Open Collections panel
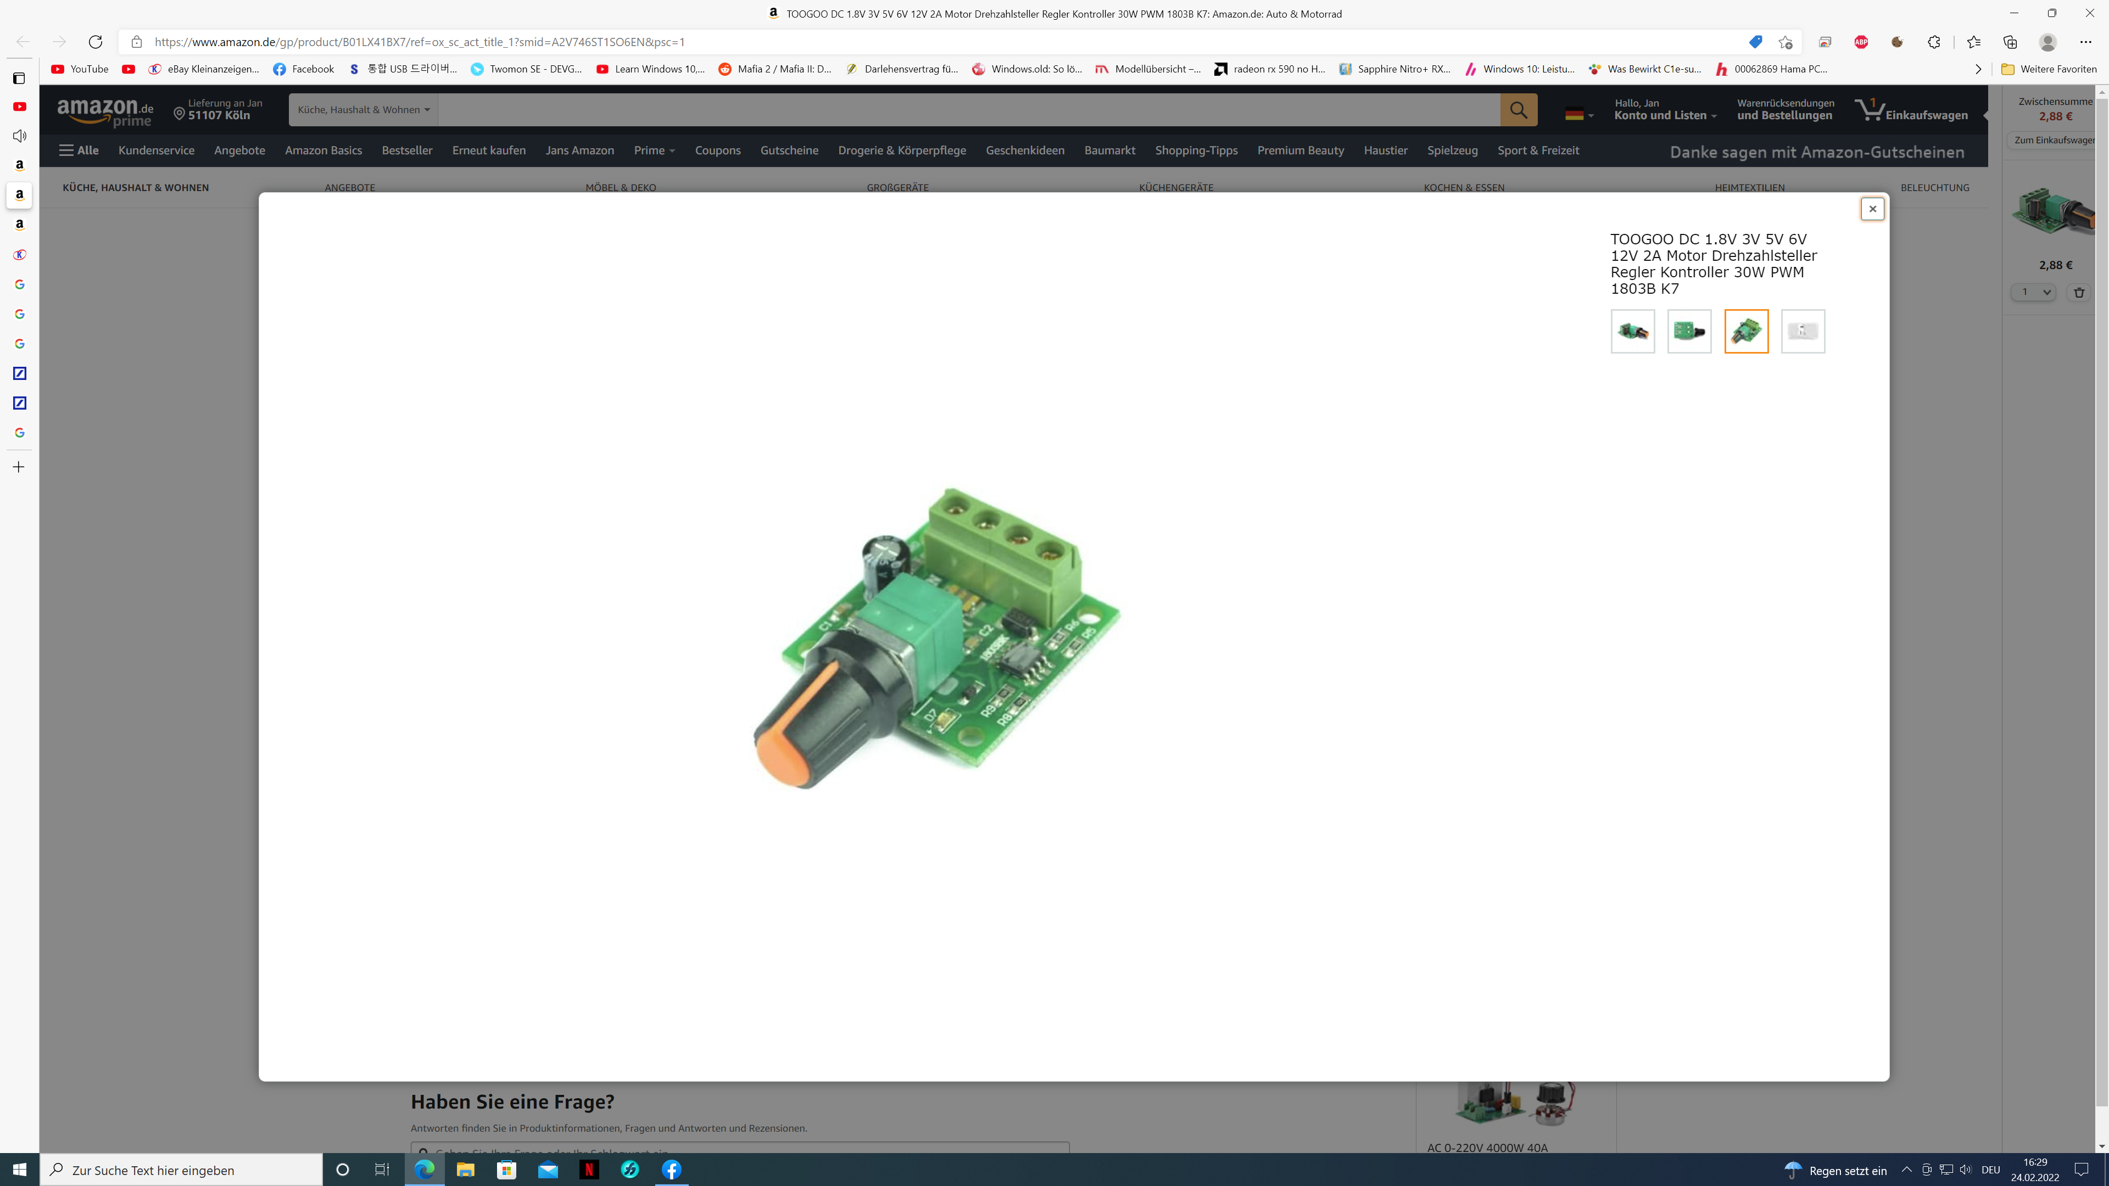The width and height of the screenshot is (2109, 1186). [x=2010, y=42]
